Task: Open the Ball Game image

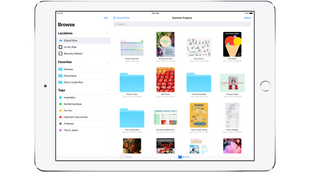Action: [x=166, y=80]
